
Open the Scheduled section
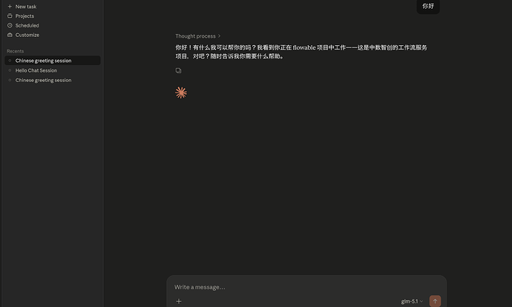pos(27,25)
